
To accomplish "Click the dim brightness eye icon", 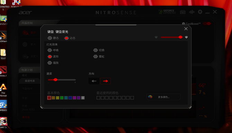I will 156,37.
